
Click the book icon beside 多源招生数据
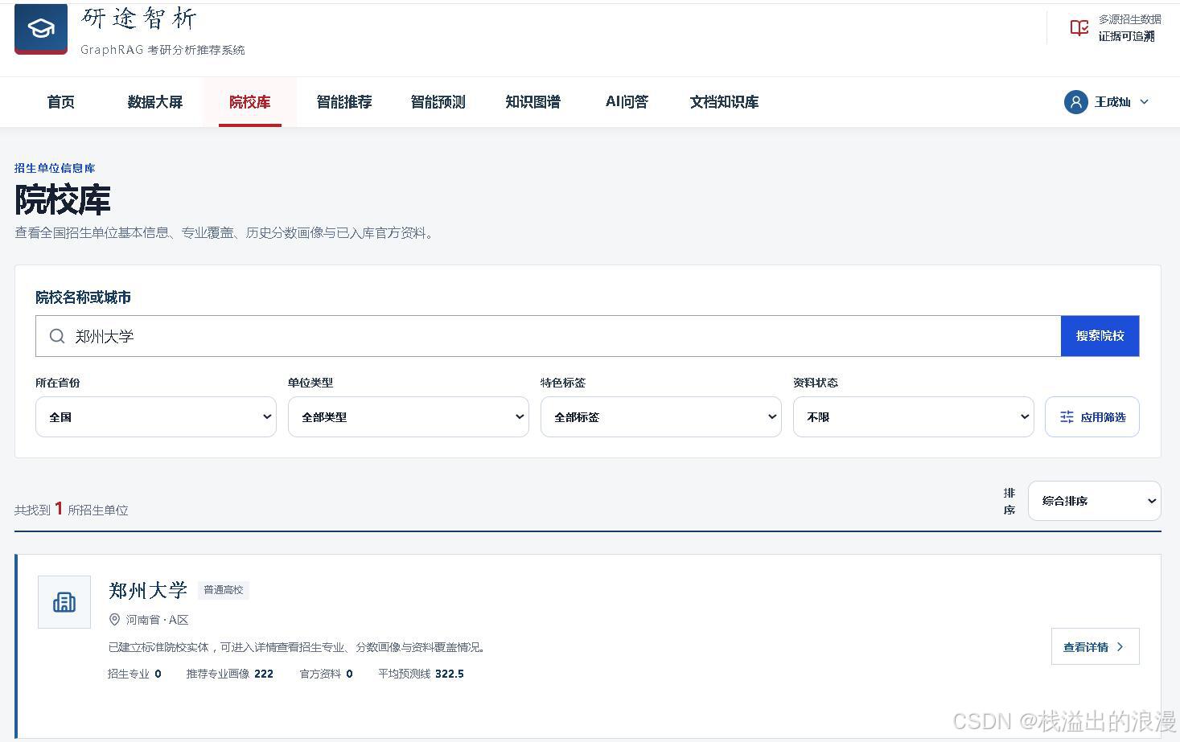tap(1079, 28)
